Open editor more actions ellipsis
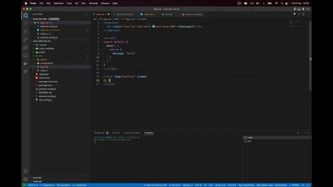This screenshot has width=333, height=187. click(308, 14)
